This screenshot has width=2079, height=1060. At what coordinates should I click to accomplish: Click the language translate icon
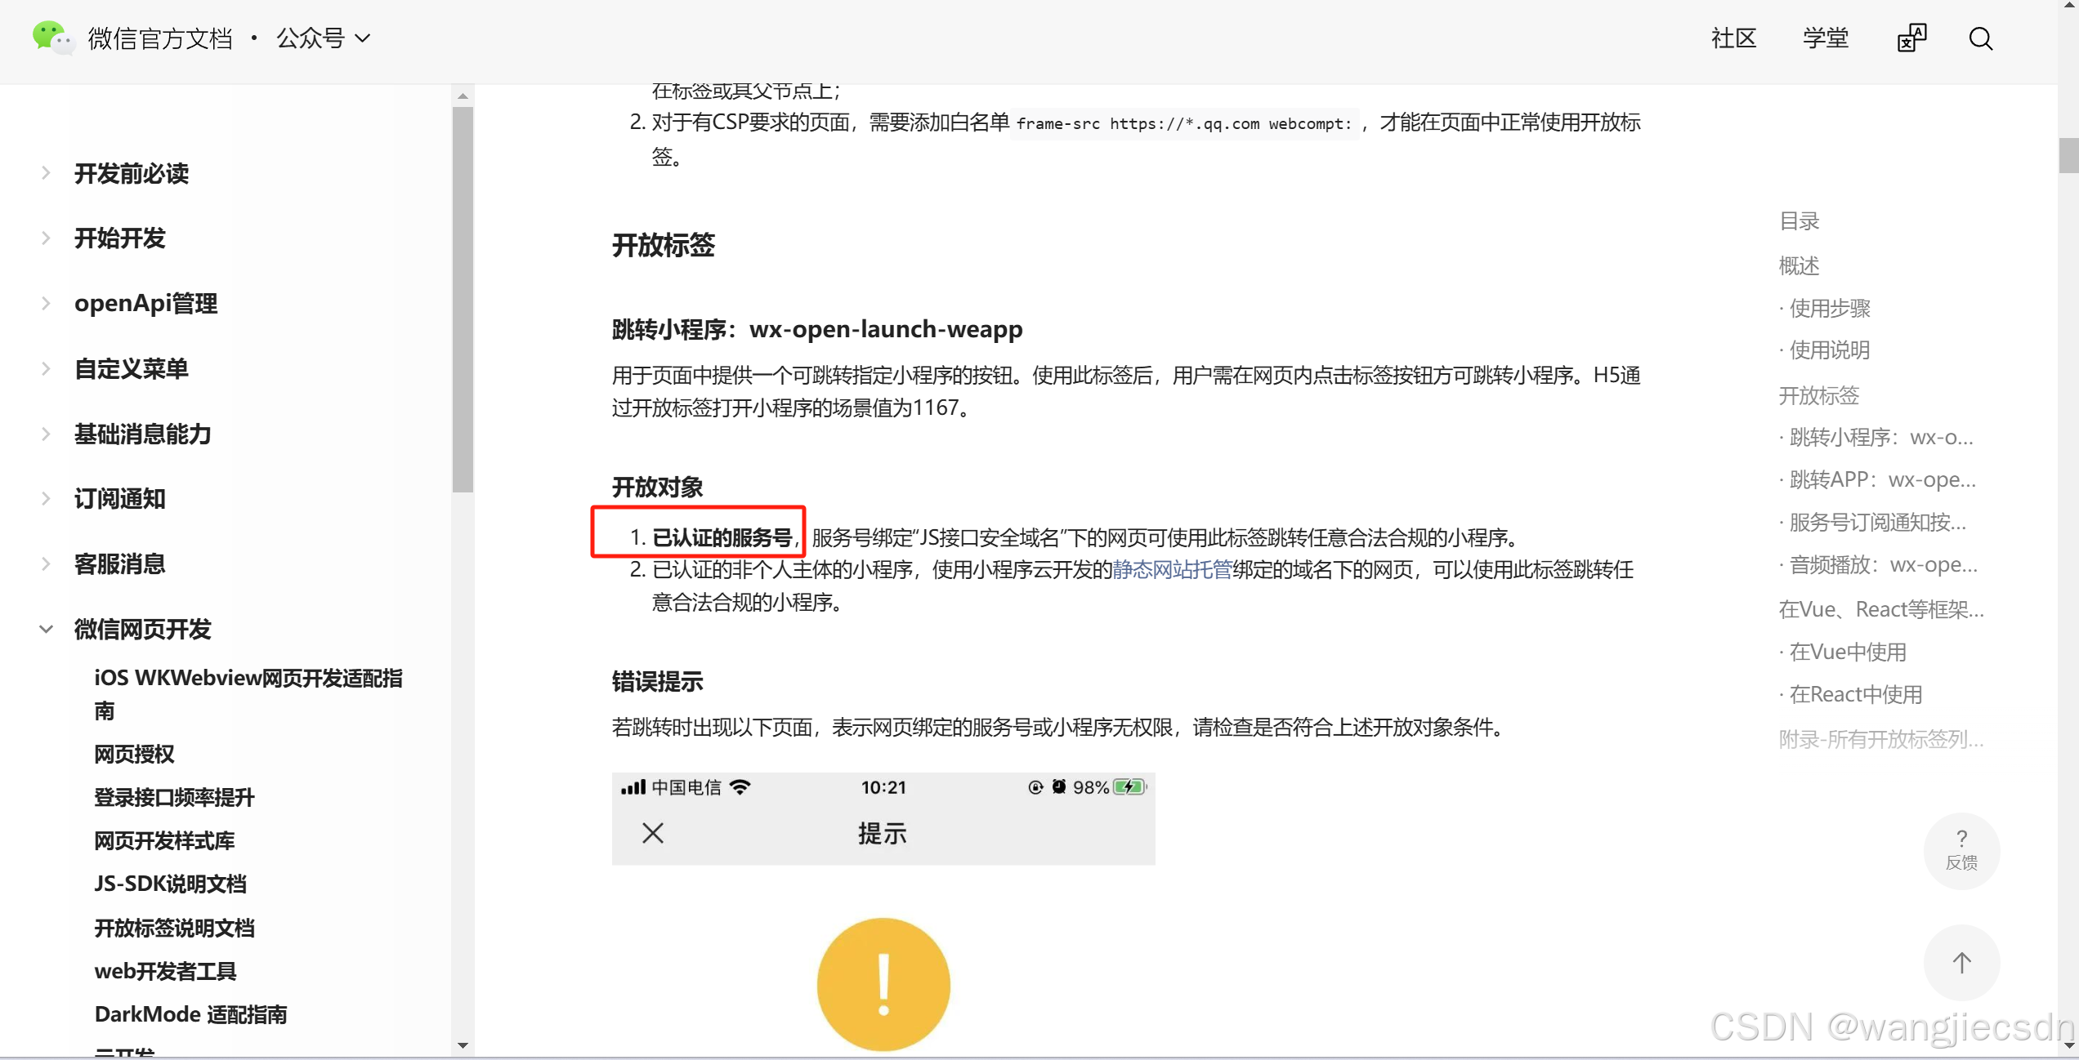pyautogui.click(x=1911, y=38)
